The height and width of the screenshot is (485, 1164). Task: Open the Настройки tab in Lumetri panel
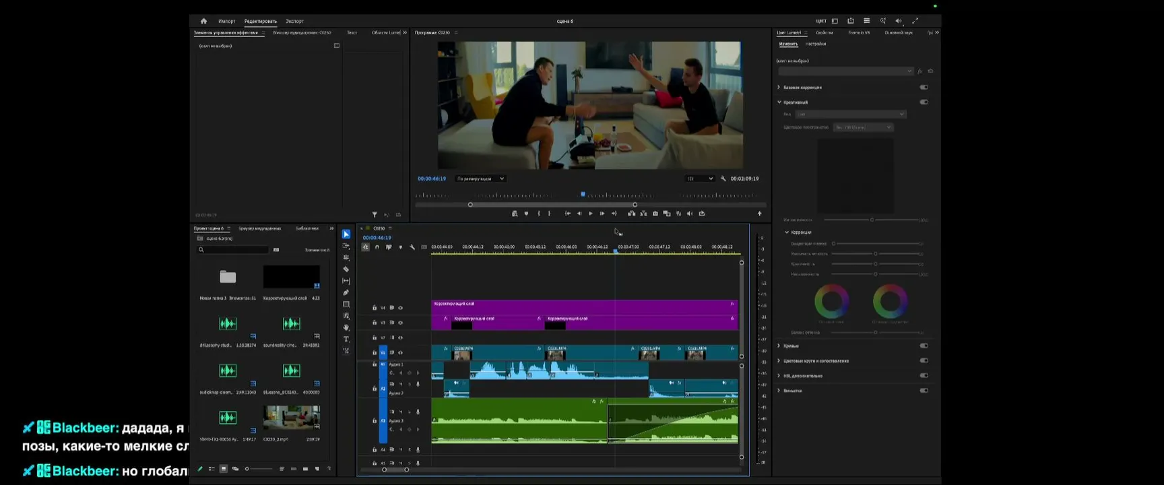[816, 44]
